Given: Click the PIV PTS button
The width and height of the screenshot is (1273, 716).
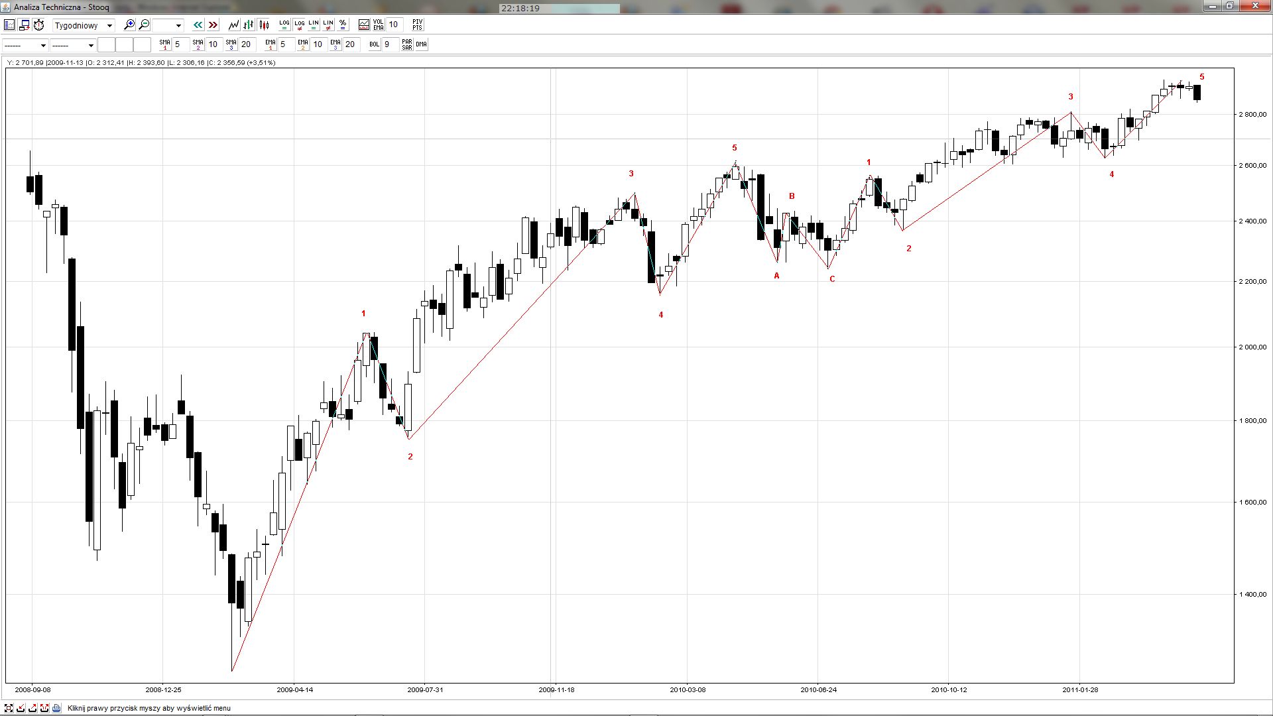Looking at the screenshot, I should pos(417,25).
